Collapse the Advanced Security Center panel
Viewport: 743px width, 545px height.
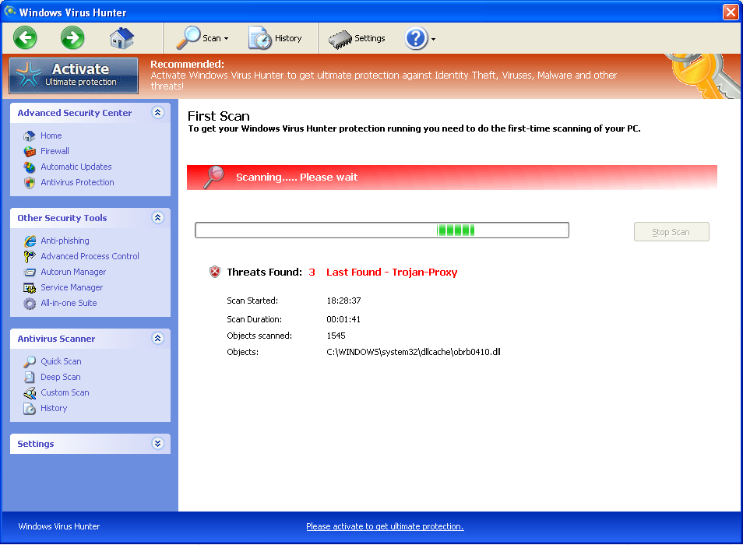(157, 112)
